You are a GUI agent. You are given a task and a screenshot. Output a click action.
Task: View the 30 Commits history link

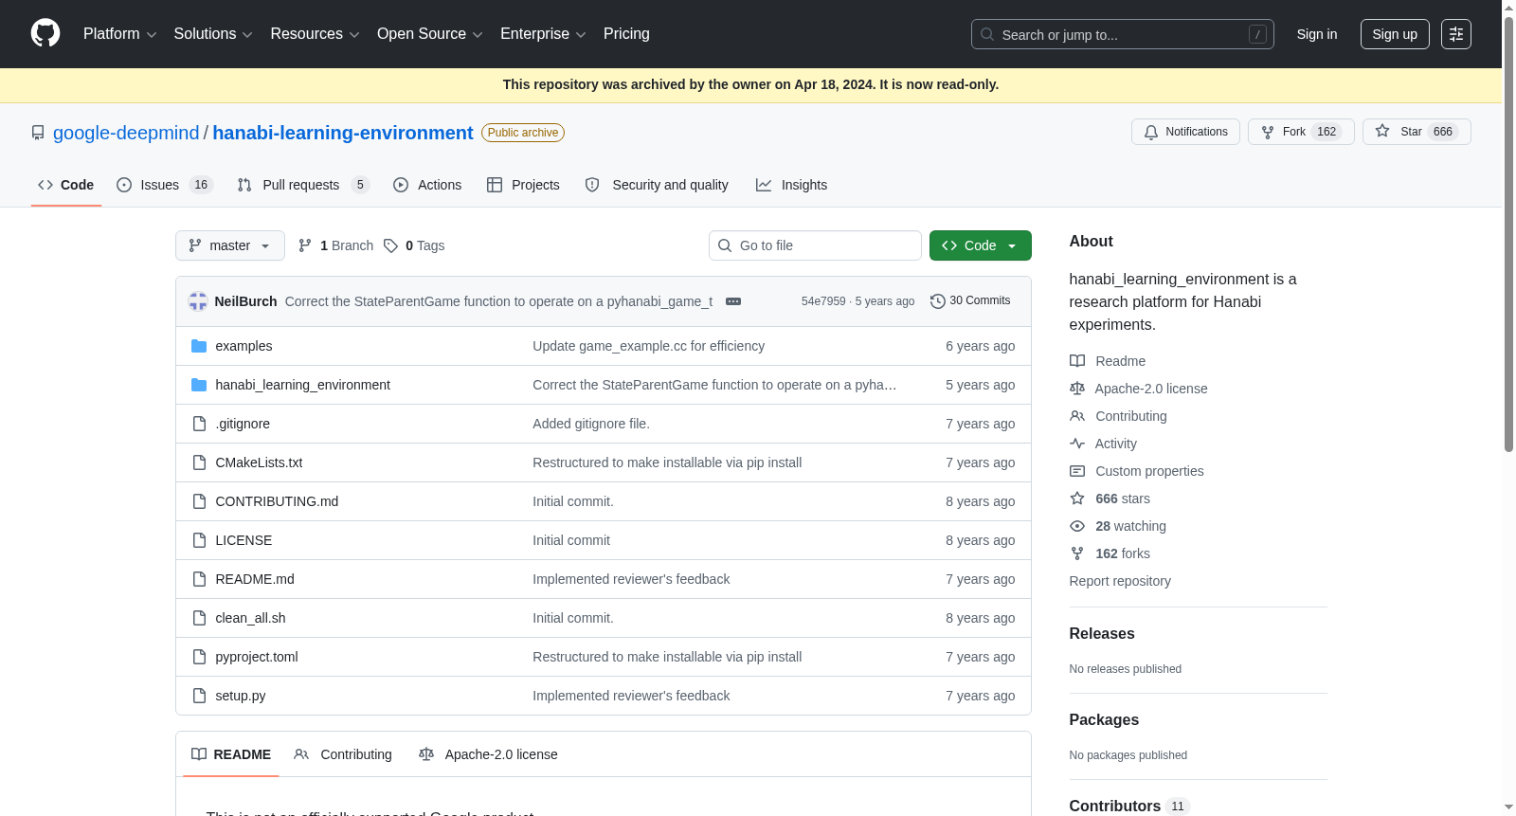point(970,300)
